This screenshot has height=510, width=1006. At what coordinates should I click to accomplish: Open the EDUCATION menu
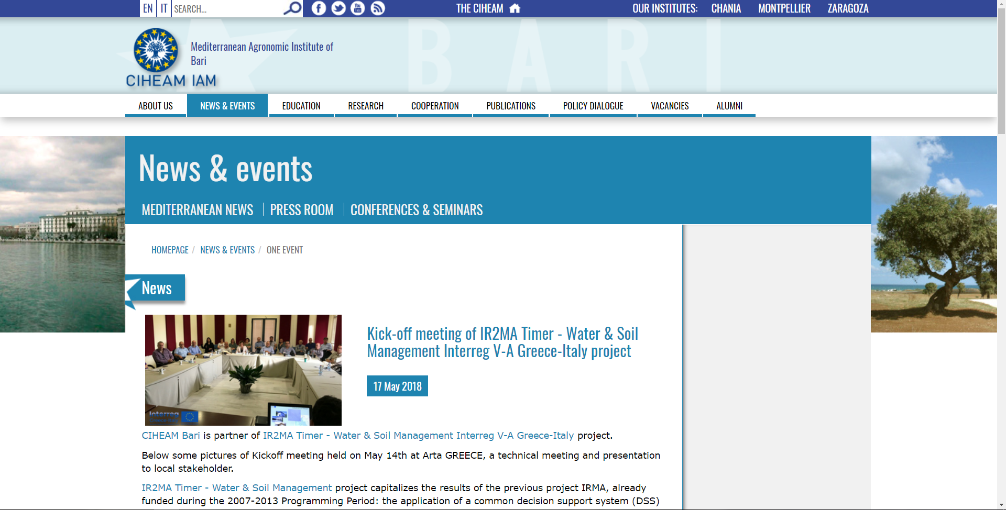(x=301, y=105)
